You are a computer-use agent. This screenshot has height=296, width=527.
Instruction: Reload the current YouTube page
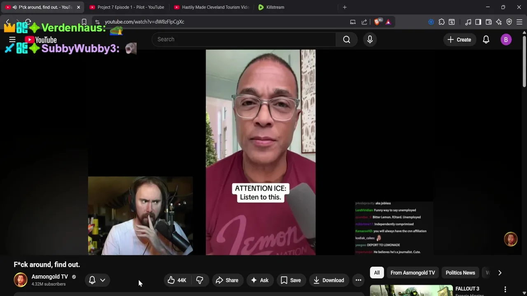28,22
